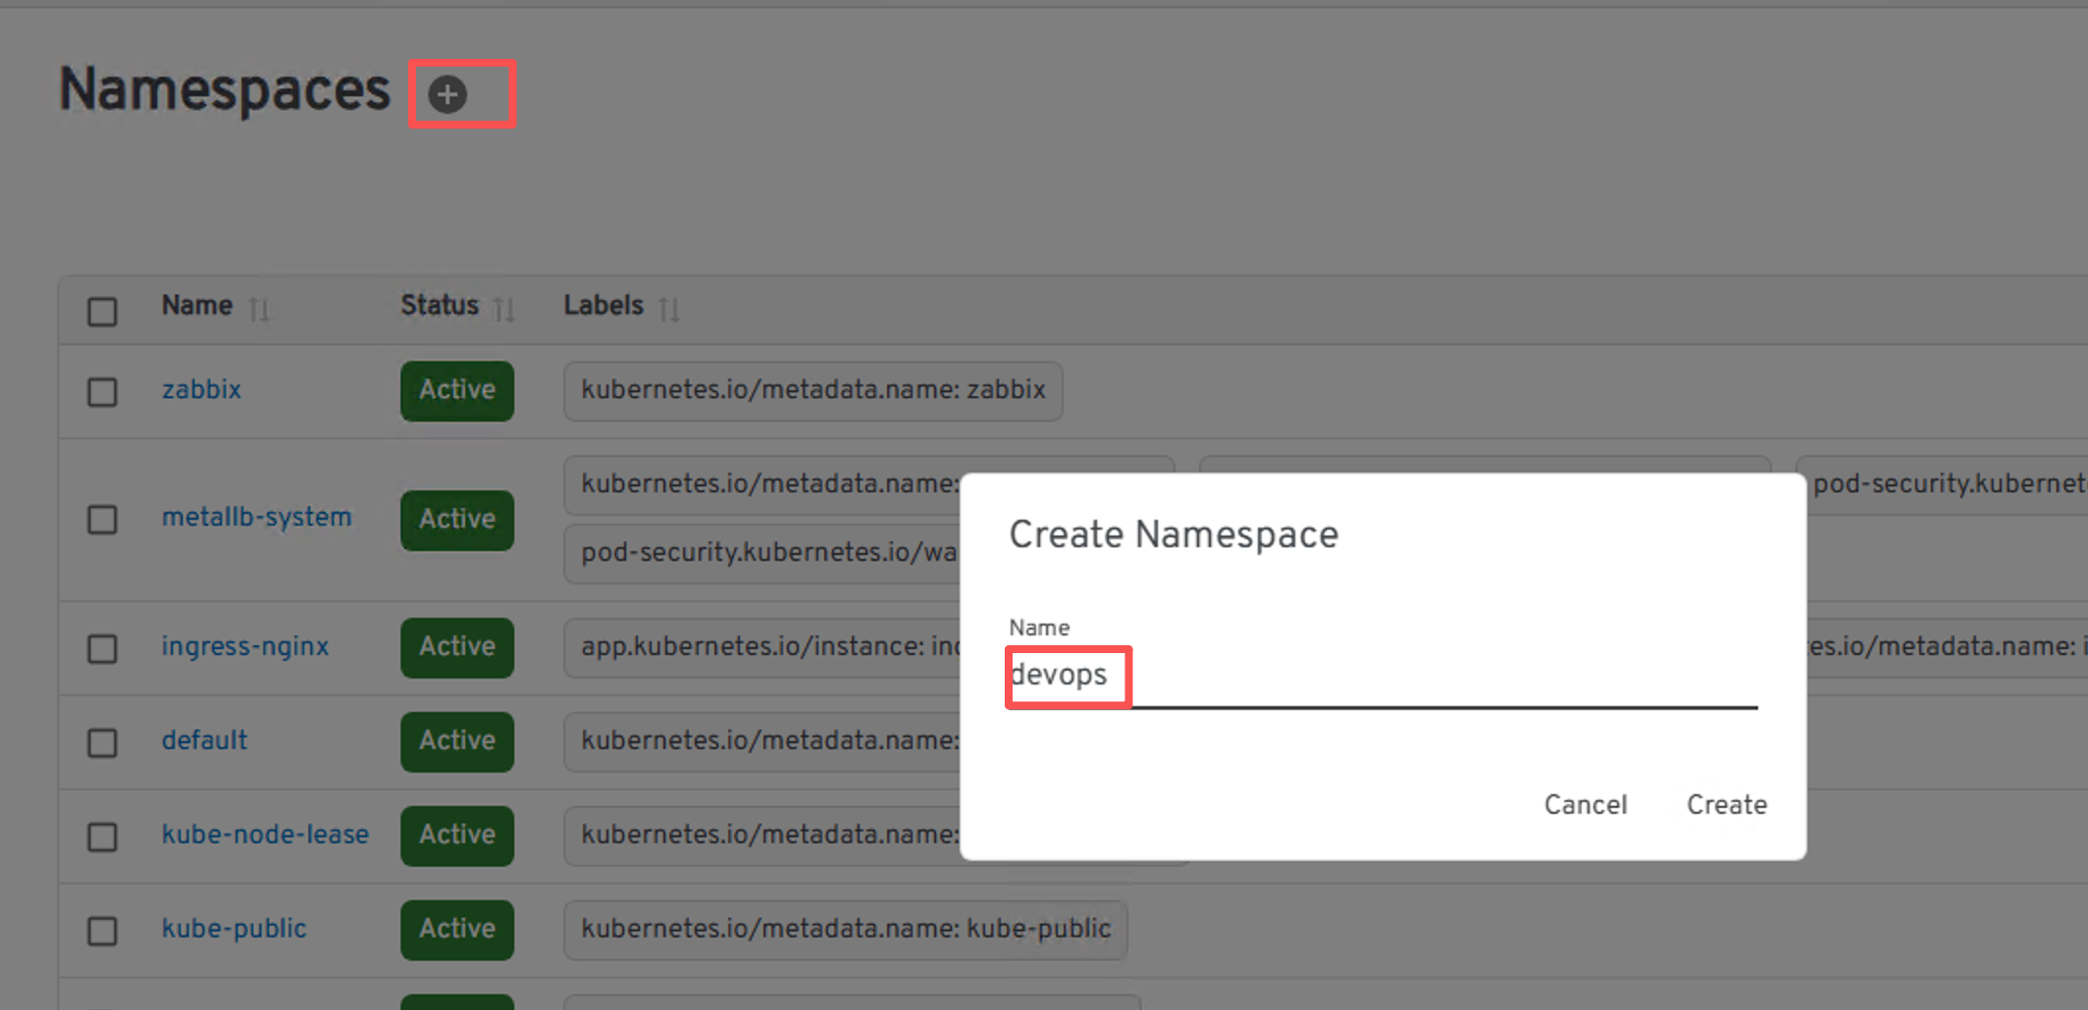The width and height of the screenshot is (2088, 1010).
Task: Check the zabbix namespace checkbox
Action: coord(102,392)
